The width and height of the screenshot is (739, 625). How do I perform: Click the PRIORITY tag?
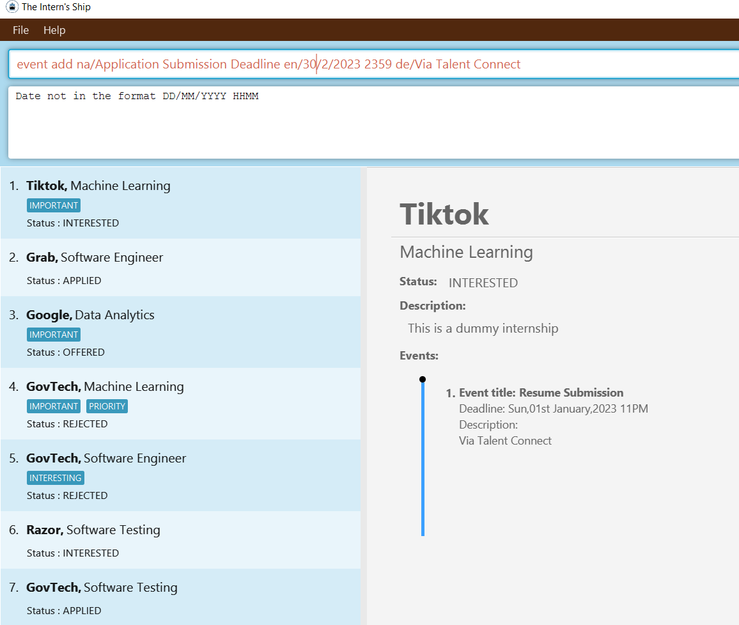point(107,407)
